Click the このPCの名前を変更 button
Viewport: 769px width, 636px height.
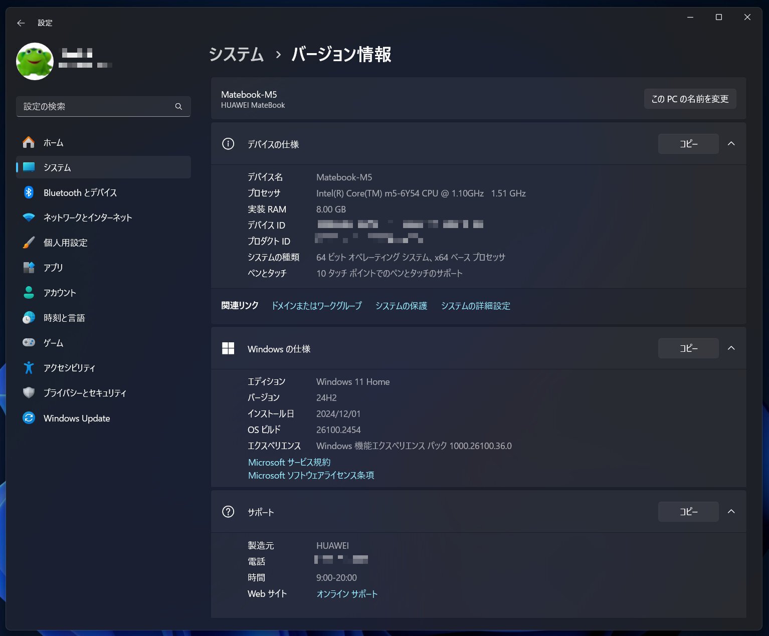(x=690, y=99)
